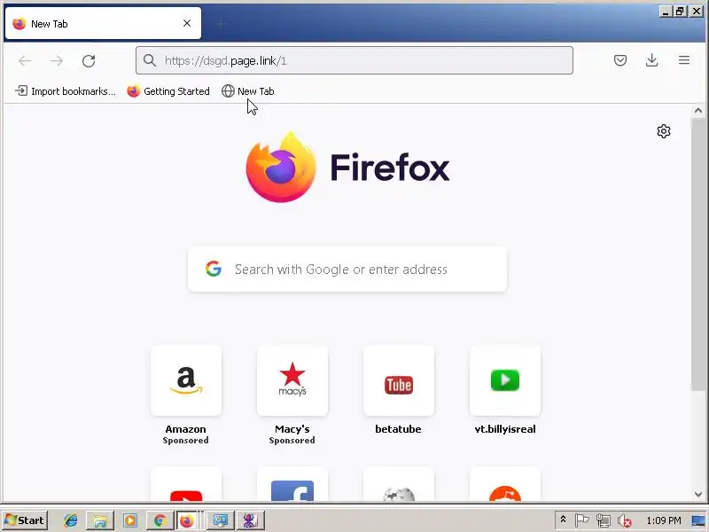Open the Firefox application menu
The image size is (709, 532).
(x=684, y=60)
